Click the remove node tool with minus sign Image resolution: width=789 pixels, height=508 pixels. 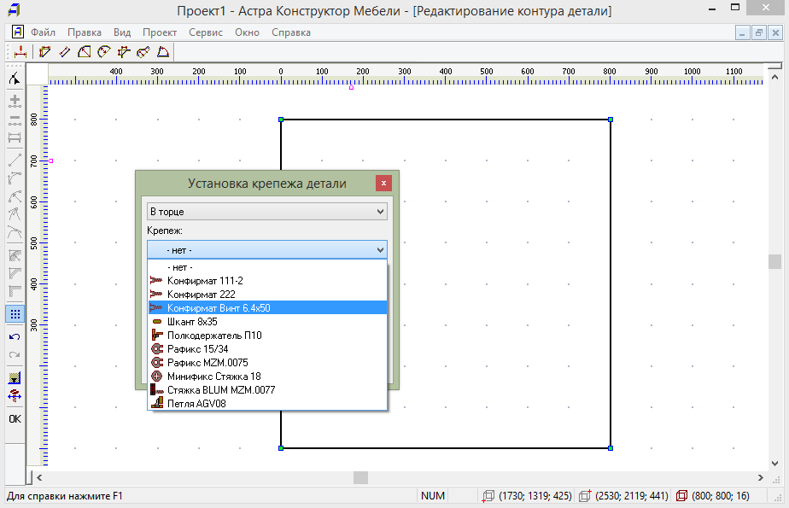coord(15,120)
